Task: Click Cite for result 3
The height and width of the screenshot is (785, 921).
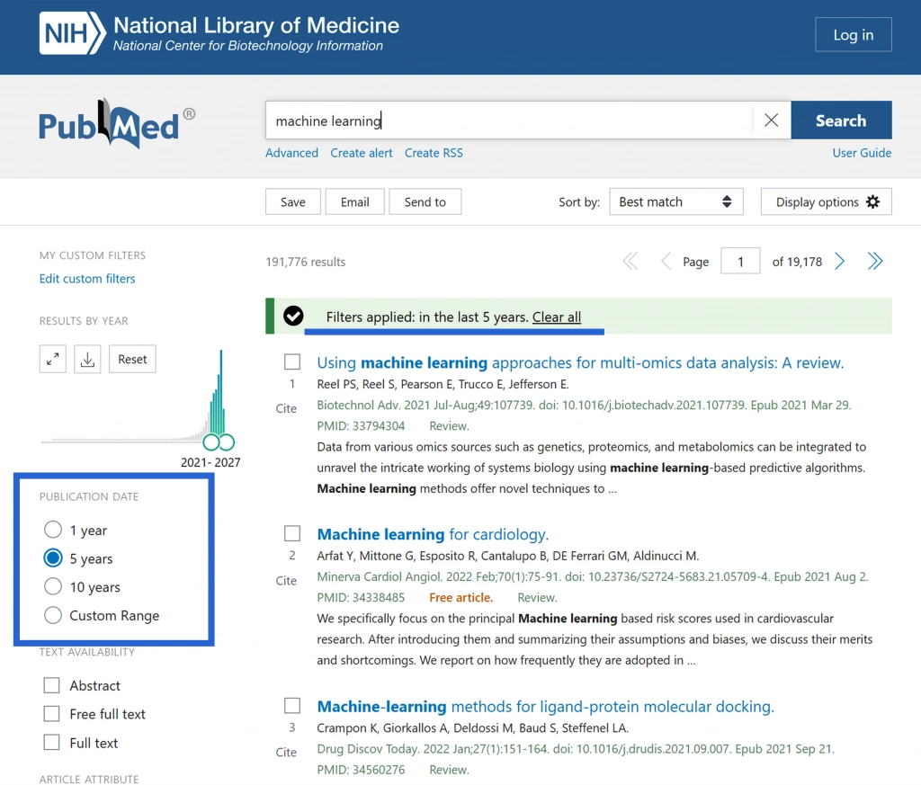Action: (x=286, y=752)
